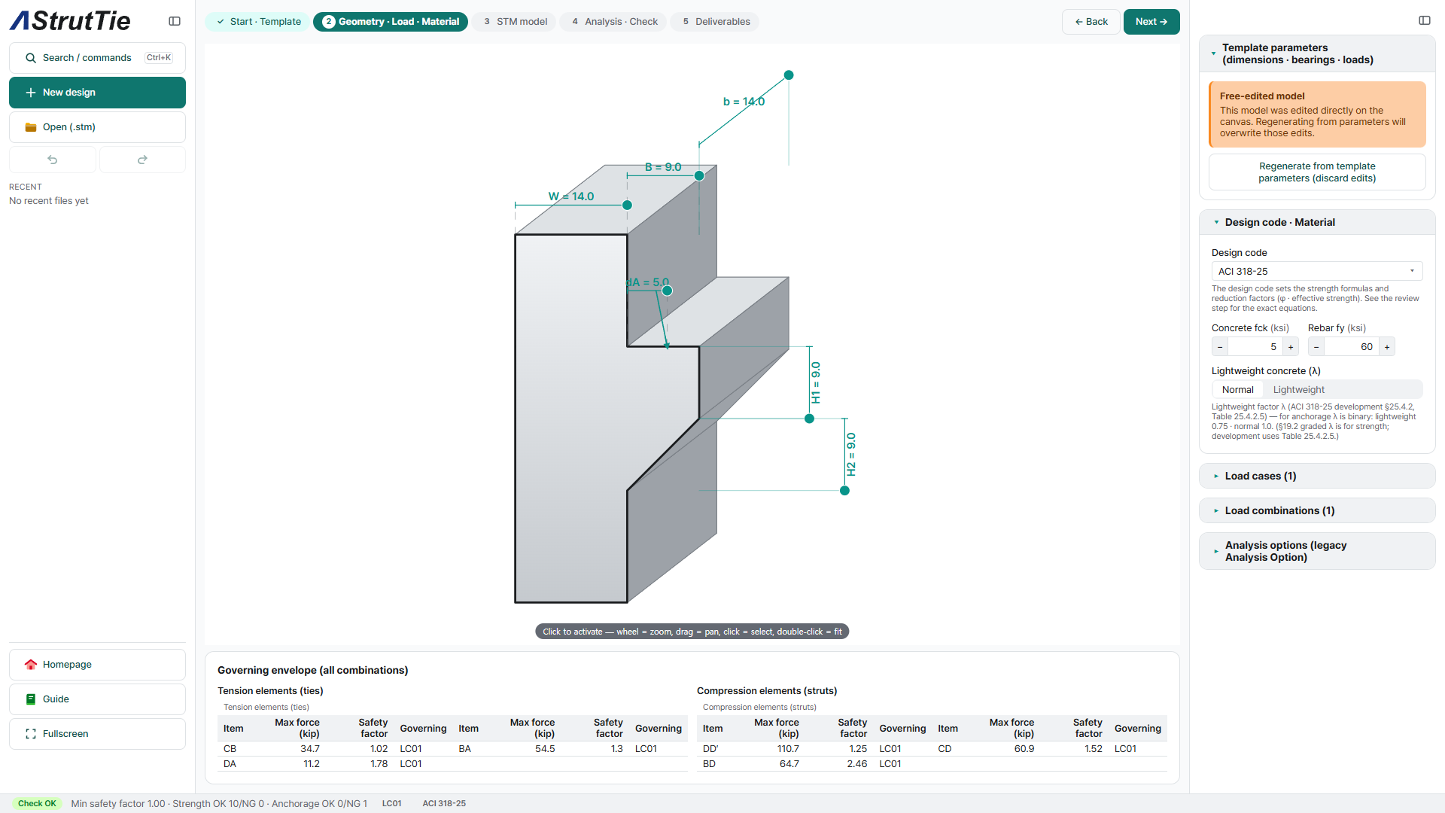The width and height of the screenshot is (1445, 813).
Task: Click the Check OK status badge
Action: coord(37,803)
